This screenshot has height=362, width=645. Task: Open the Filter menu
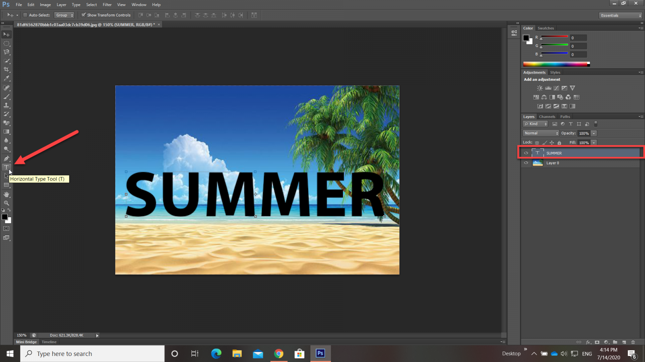pos(107,5)
